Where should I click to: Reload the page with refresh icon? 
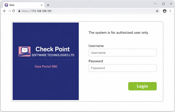tap(13, 11)
